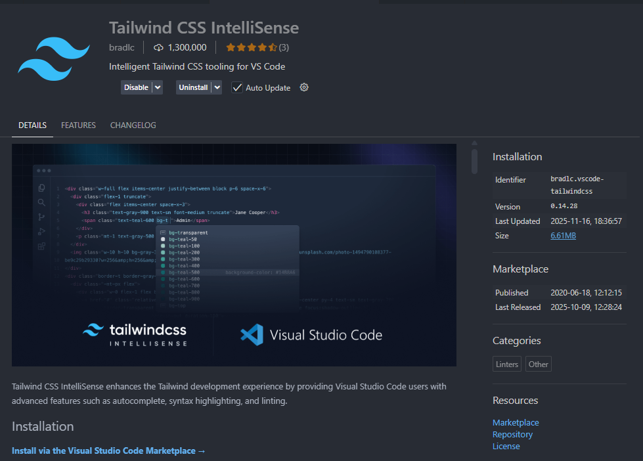
Task: Toggle the Auto Update checkbox
Action: coord(237,87)
